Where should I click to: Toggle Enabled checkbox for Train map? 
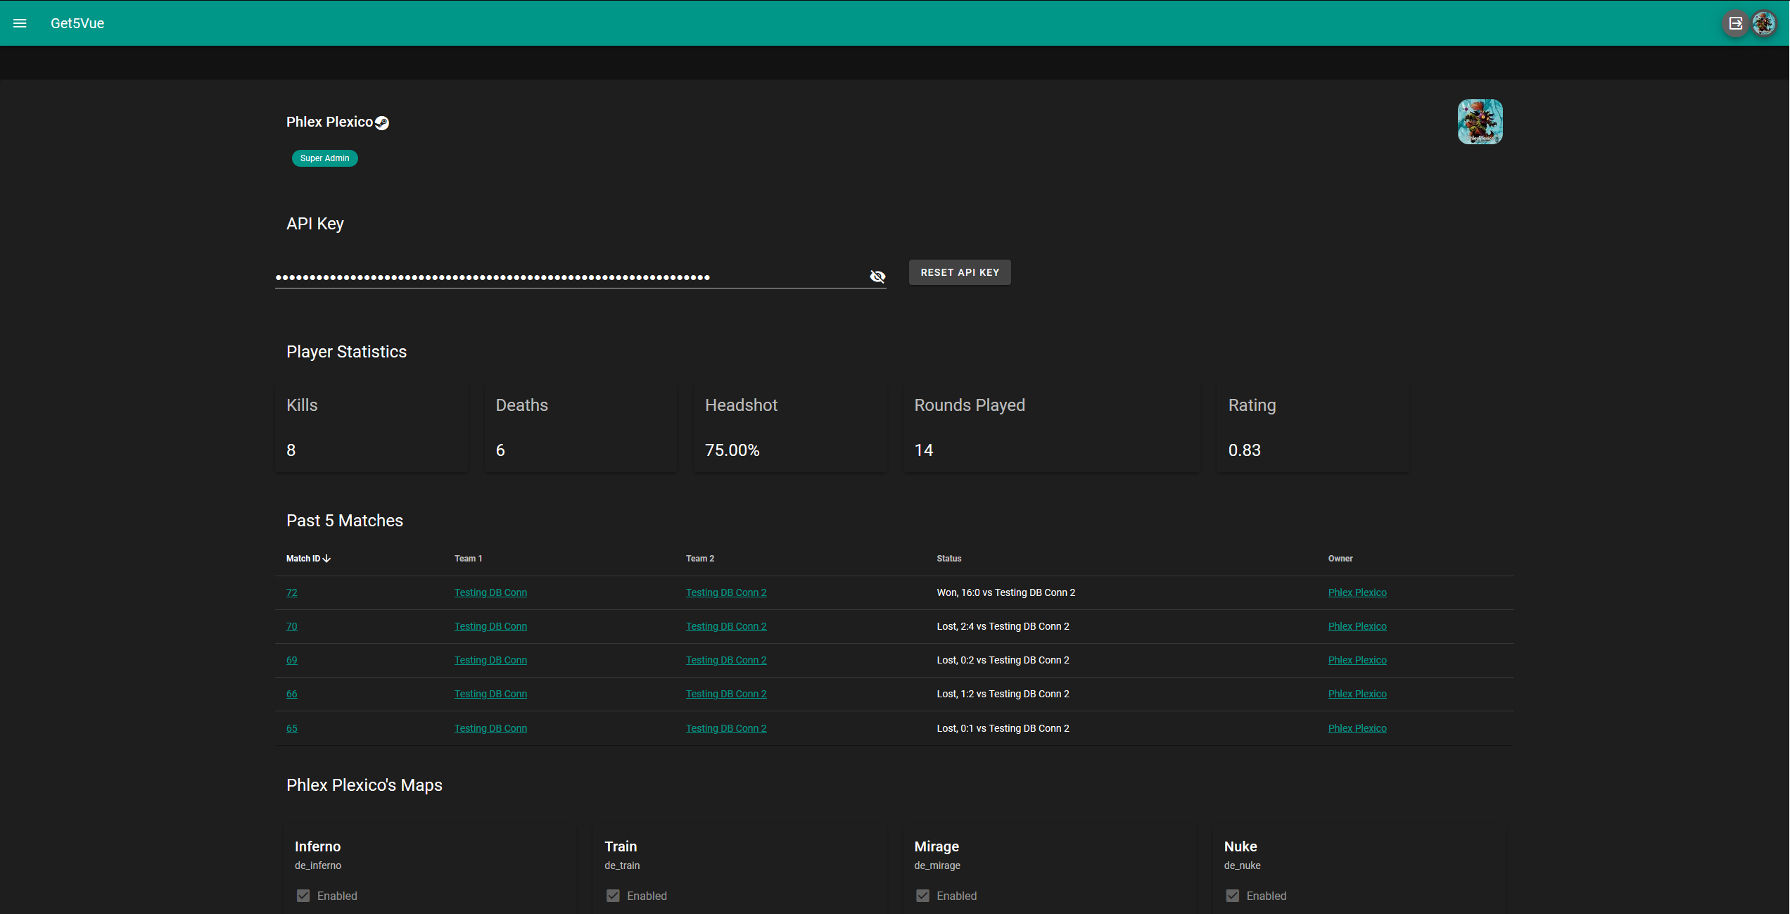[613, 896]
